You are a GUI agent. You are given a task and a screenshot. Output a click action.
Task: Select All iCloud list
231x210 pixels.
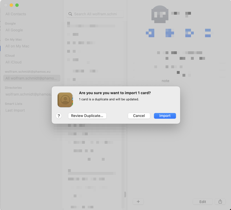pos(14,62)
